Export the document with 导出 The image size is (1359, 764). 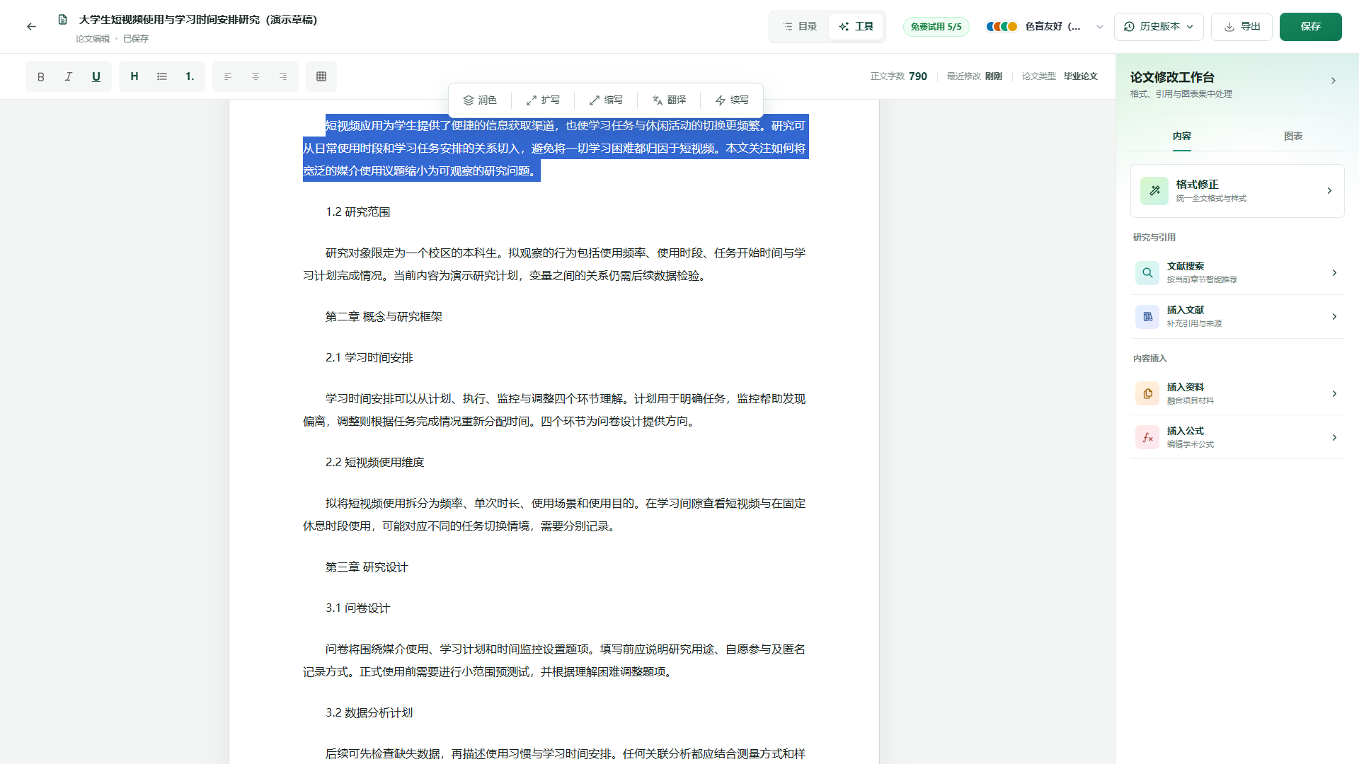coord(1242,27)
